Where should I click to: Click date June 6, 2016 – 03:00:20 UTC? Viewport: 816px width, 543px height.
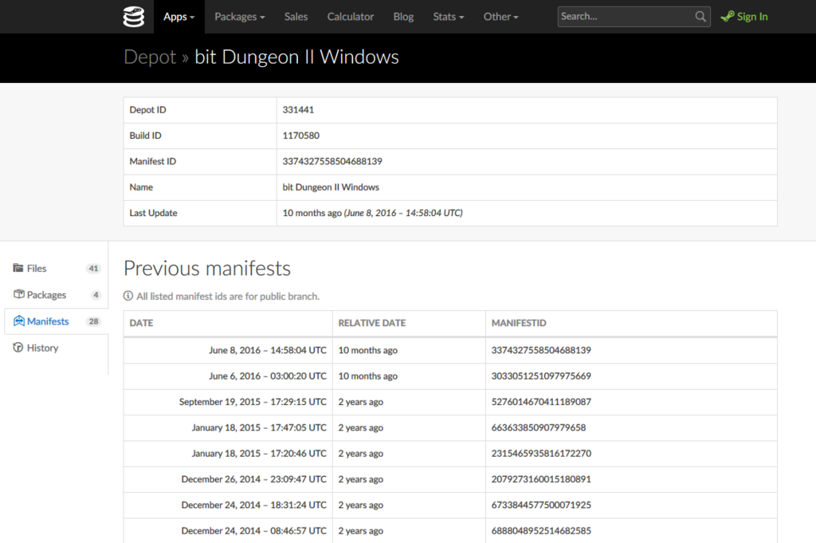(268, 376)
